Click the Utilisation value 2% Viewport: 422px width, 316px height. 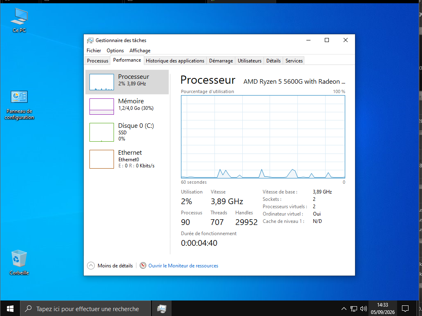click(x=186, y=201)
